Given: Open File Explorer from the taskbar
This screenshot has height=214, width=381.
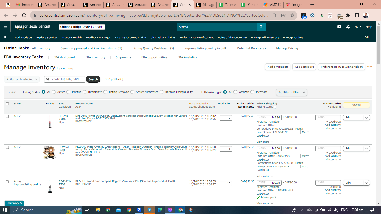Looking at the screenshot, I should [x=98, y=210].
